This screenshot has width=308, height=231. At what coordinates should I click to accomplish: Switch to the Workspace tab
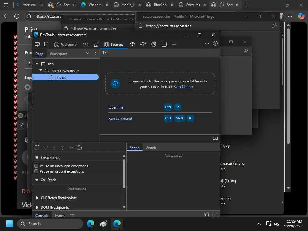pyautogui.click(x=58, y=54)
